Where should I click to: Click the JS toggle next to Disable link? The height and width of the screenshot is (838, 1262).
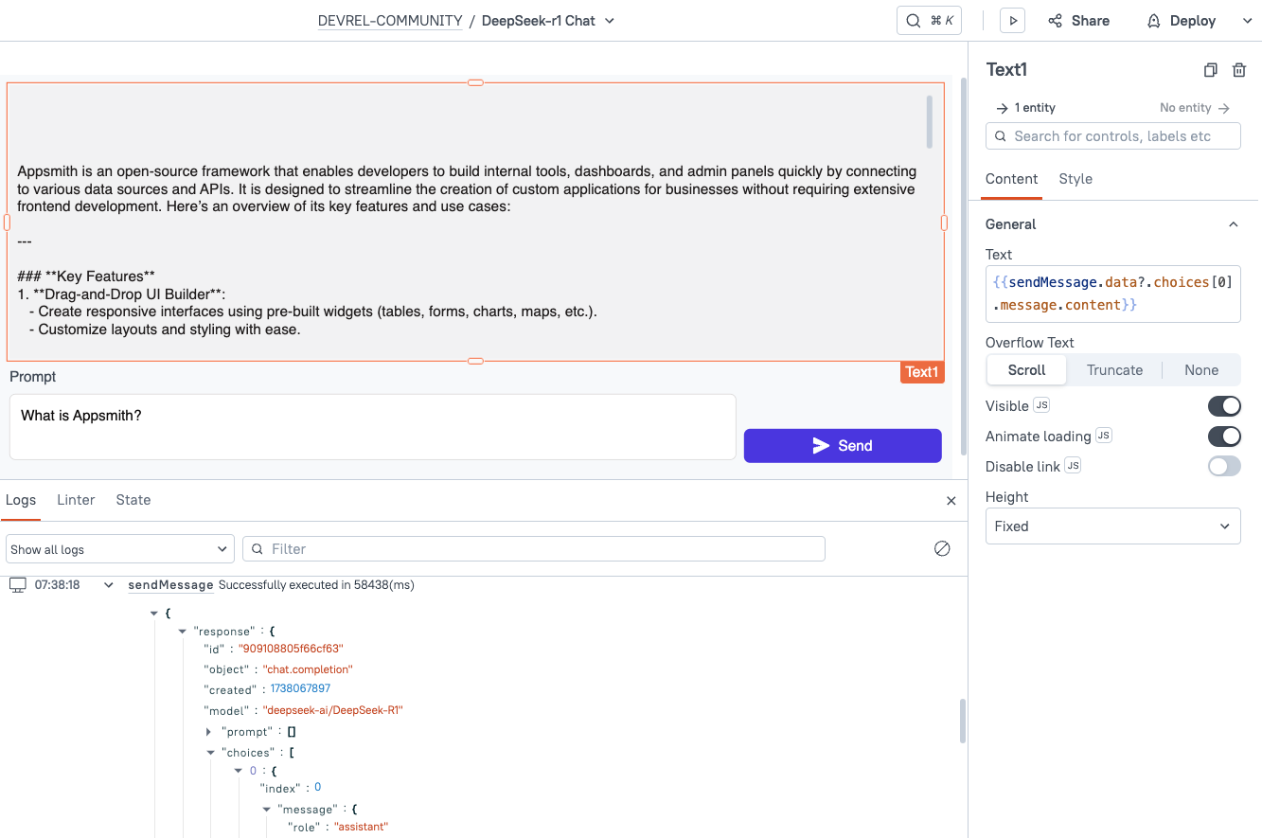(1073, 466)
